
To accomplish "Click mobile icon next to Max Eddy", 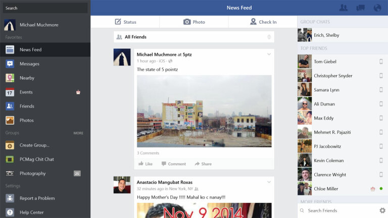I will click(x=381, y=118).
